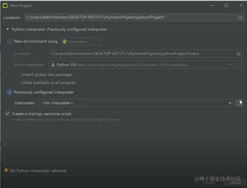Click the 'New Project' window title

21,6
